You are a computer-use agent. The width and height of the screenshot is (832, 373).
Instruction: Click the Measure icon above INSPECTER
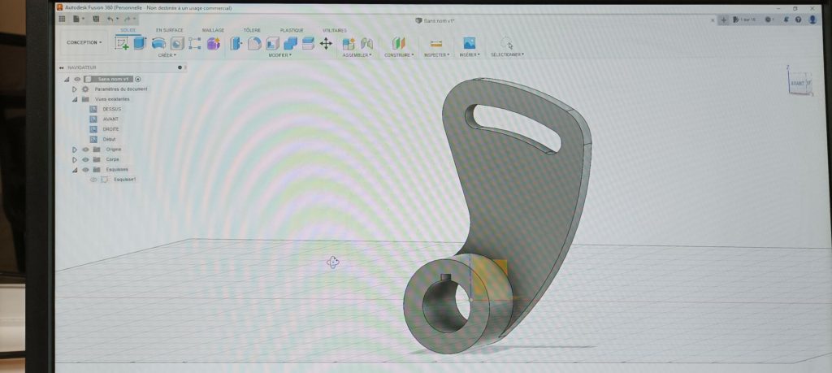[436, 43]
